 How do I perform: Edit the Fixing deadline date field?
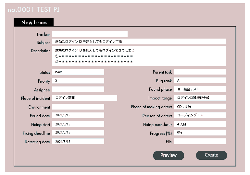coord(78,133)
